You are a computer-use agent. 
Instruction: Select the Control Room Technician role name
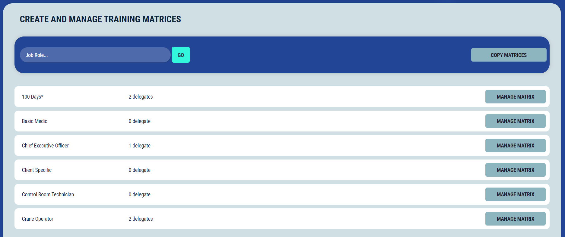tap(48, 194)
